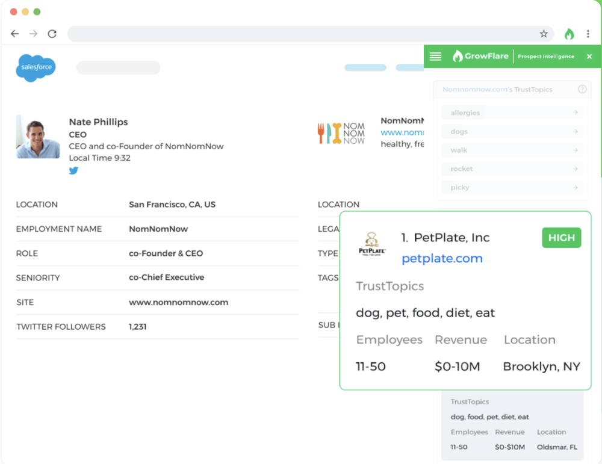
Task: Click the 1,231 Twitter followers value
Action: [x=137, y=327]
